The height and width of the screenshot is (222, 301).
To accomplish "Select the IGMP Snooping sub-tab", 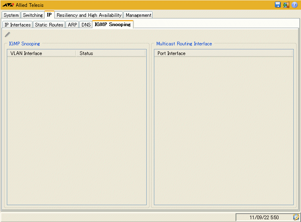I will (113, 24).
